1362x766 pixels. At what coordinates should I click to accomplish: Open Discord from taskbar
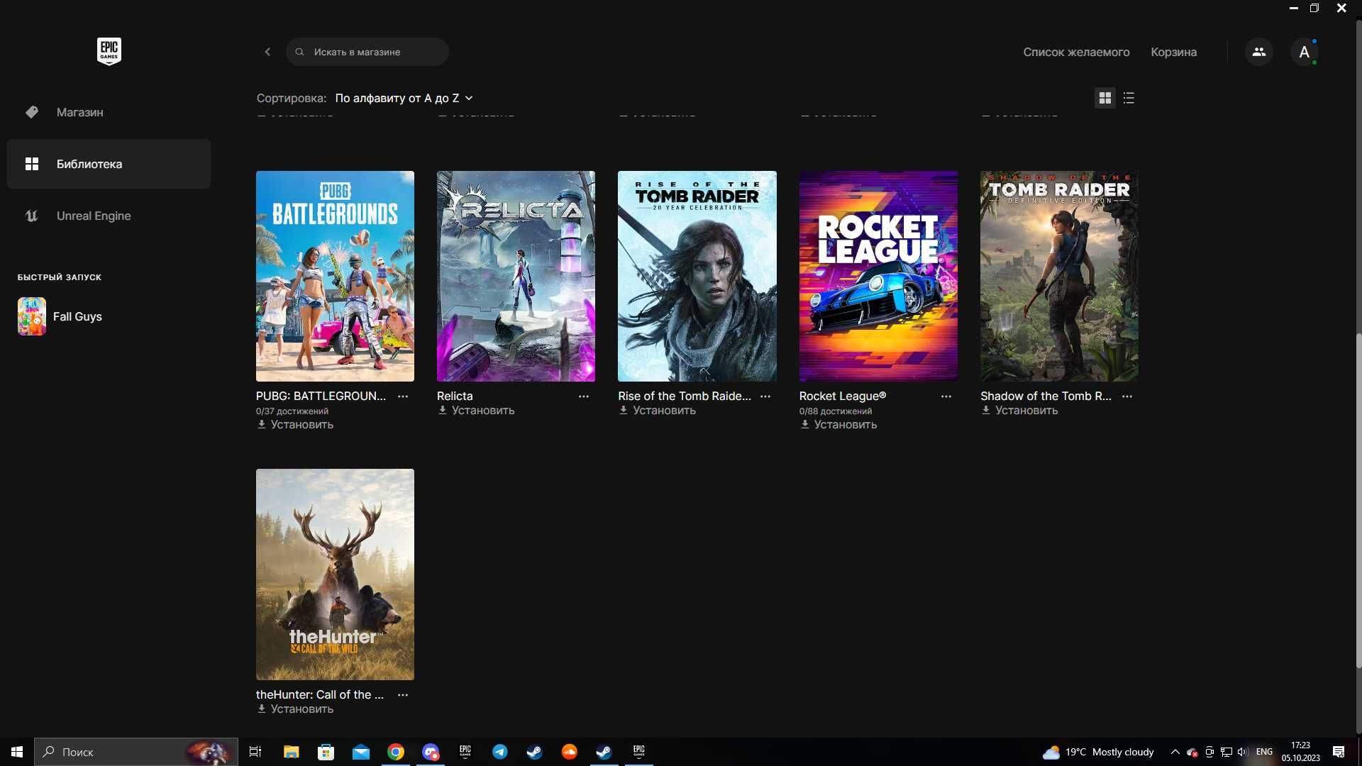pyautogui.click(x=431, y=752)
